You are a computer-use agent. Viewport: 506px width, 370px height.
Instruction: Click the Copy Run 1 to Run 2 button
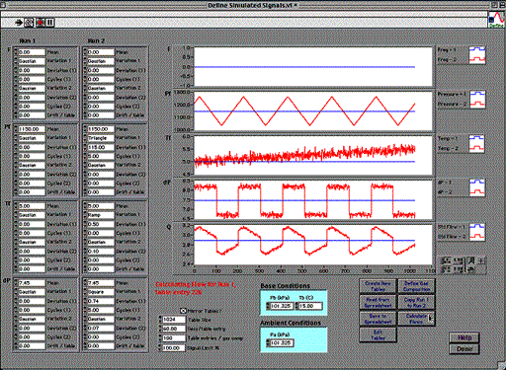(416, 302)
